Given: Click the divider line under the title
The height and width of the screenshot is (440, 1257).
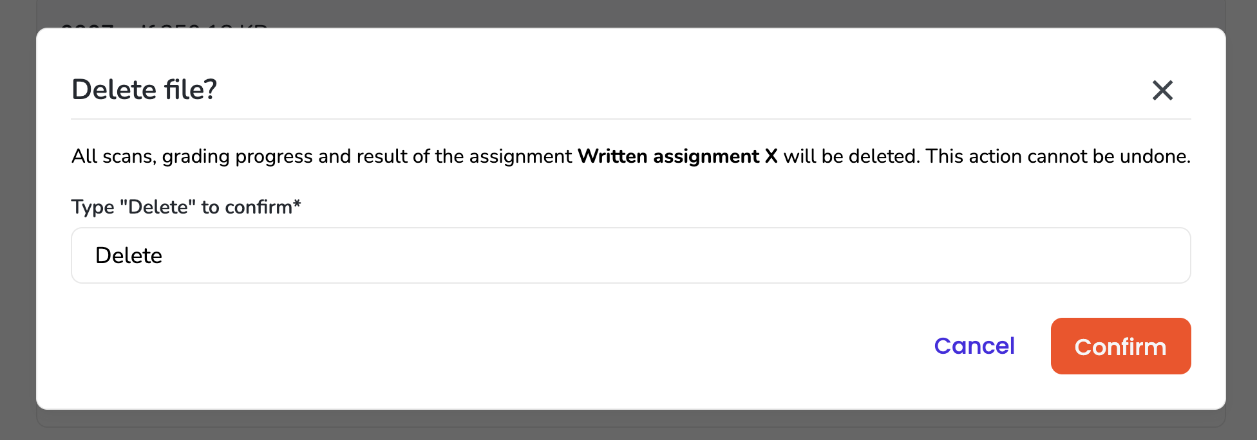Looking at the screenshot, I should point(630,119).
